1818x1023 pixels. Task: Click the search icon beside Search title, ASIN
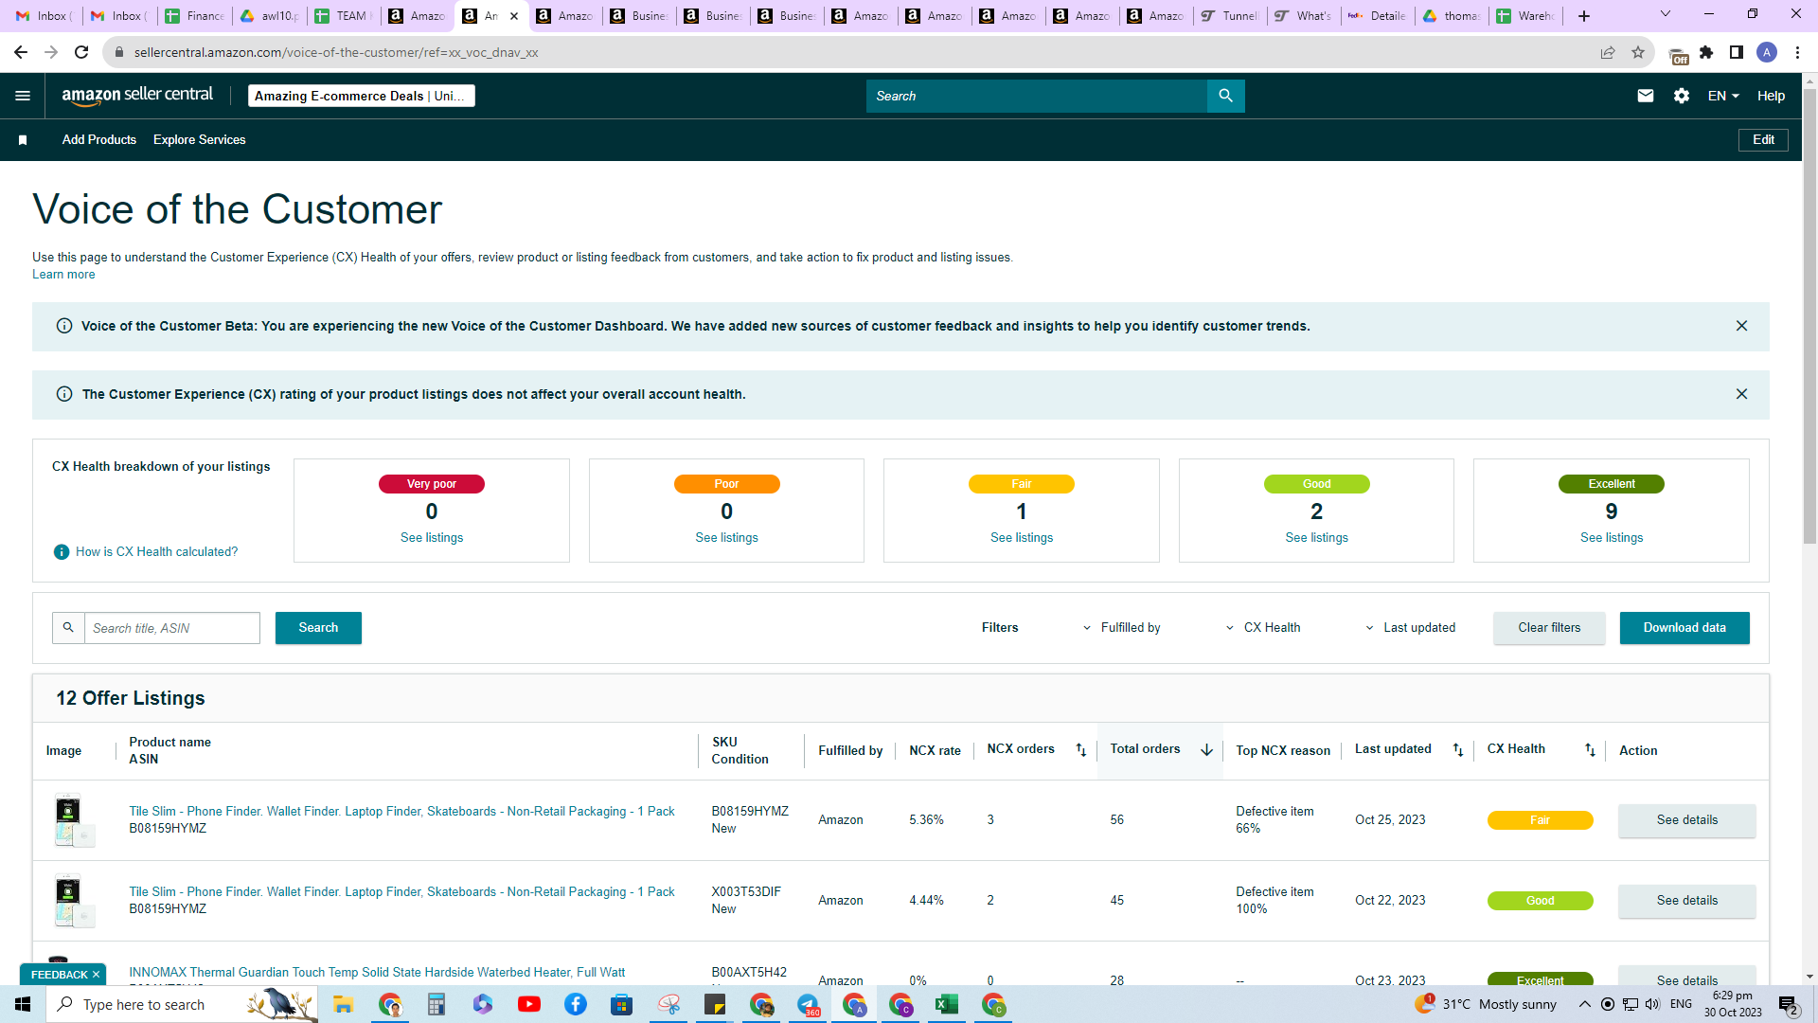[68, 628]
